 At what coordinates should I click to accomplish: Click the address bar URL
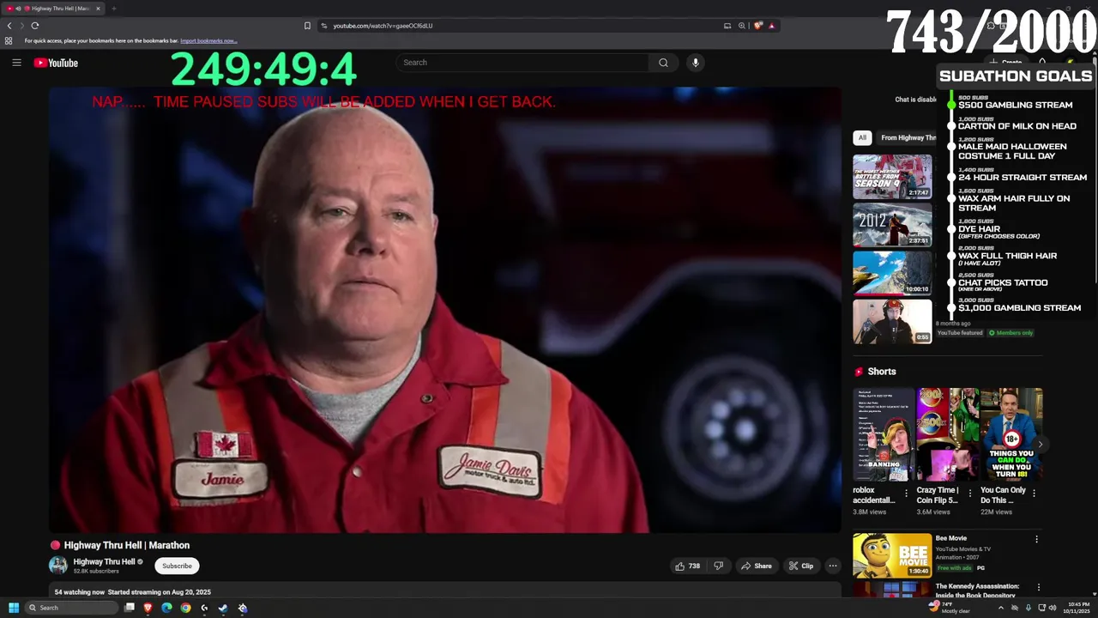pyautogui.click(x=383, y=26)
